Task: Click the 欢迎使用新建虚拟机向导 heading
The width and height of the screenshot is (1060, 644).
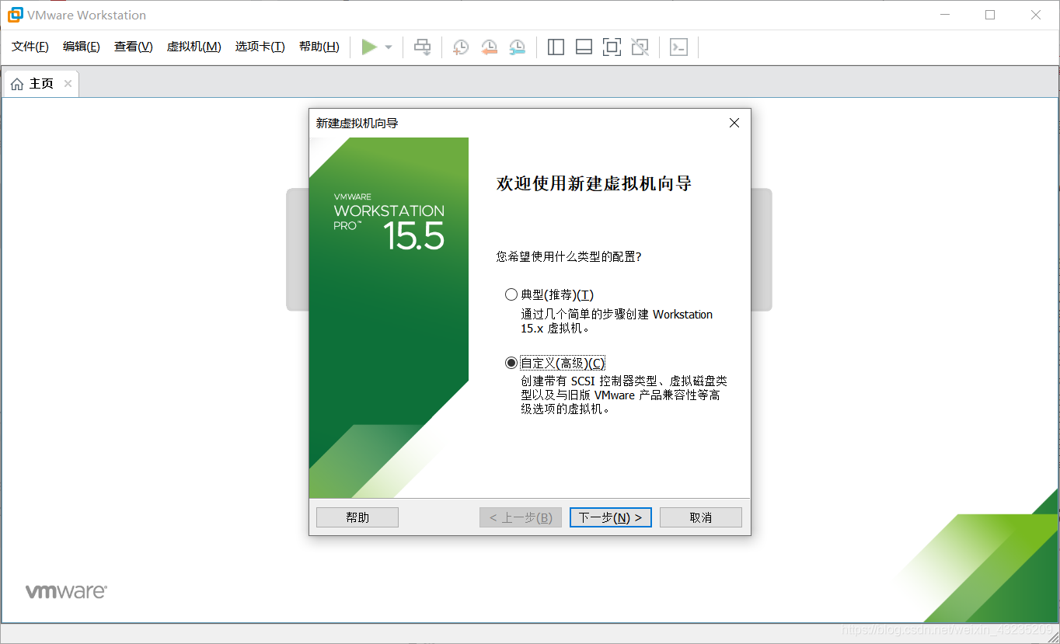Action: point(594,184)
